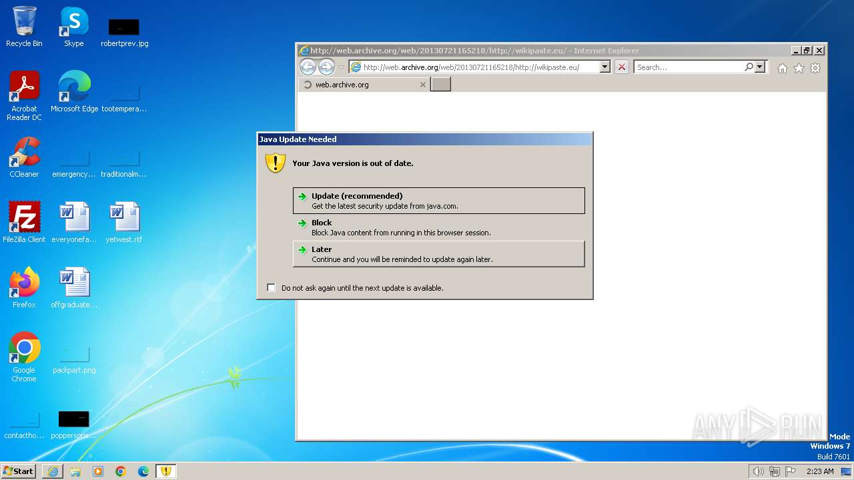Choose Later option in Java dialog

pos(438,254)
